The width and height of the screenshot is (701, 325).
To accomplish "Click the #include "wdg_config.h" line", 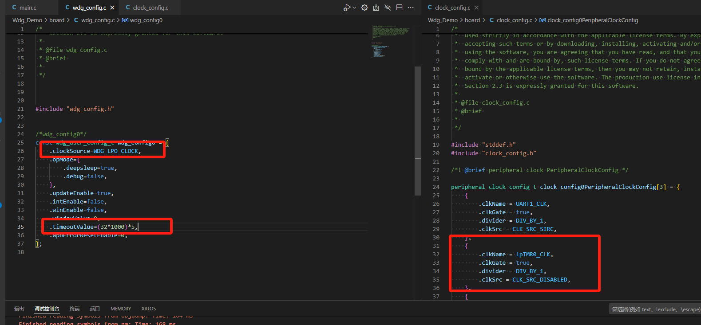I will [75, 109].
